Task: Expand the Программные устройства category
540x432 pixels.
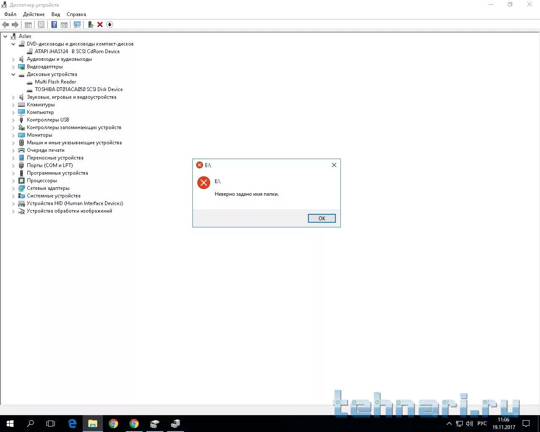Action: click(x=13, y=173)
